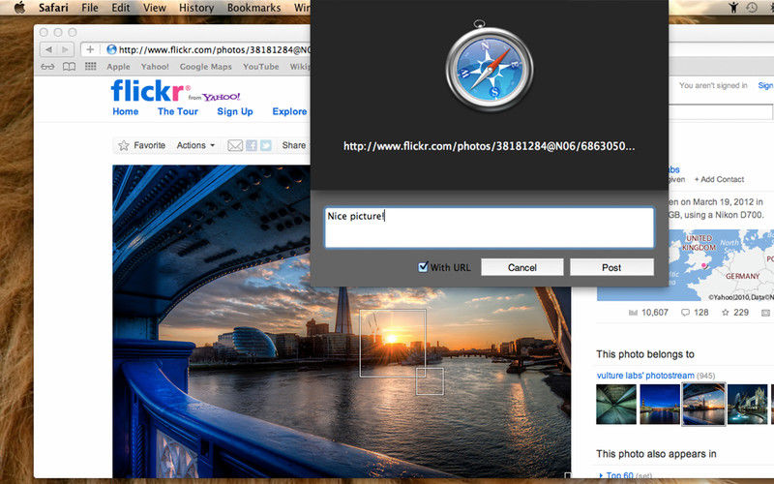Open vulture labs' photostream link
Viewport: 774px width, 484px height.
coord(645,376)
